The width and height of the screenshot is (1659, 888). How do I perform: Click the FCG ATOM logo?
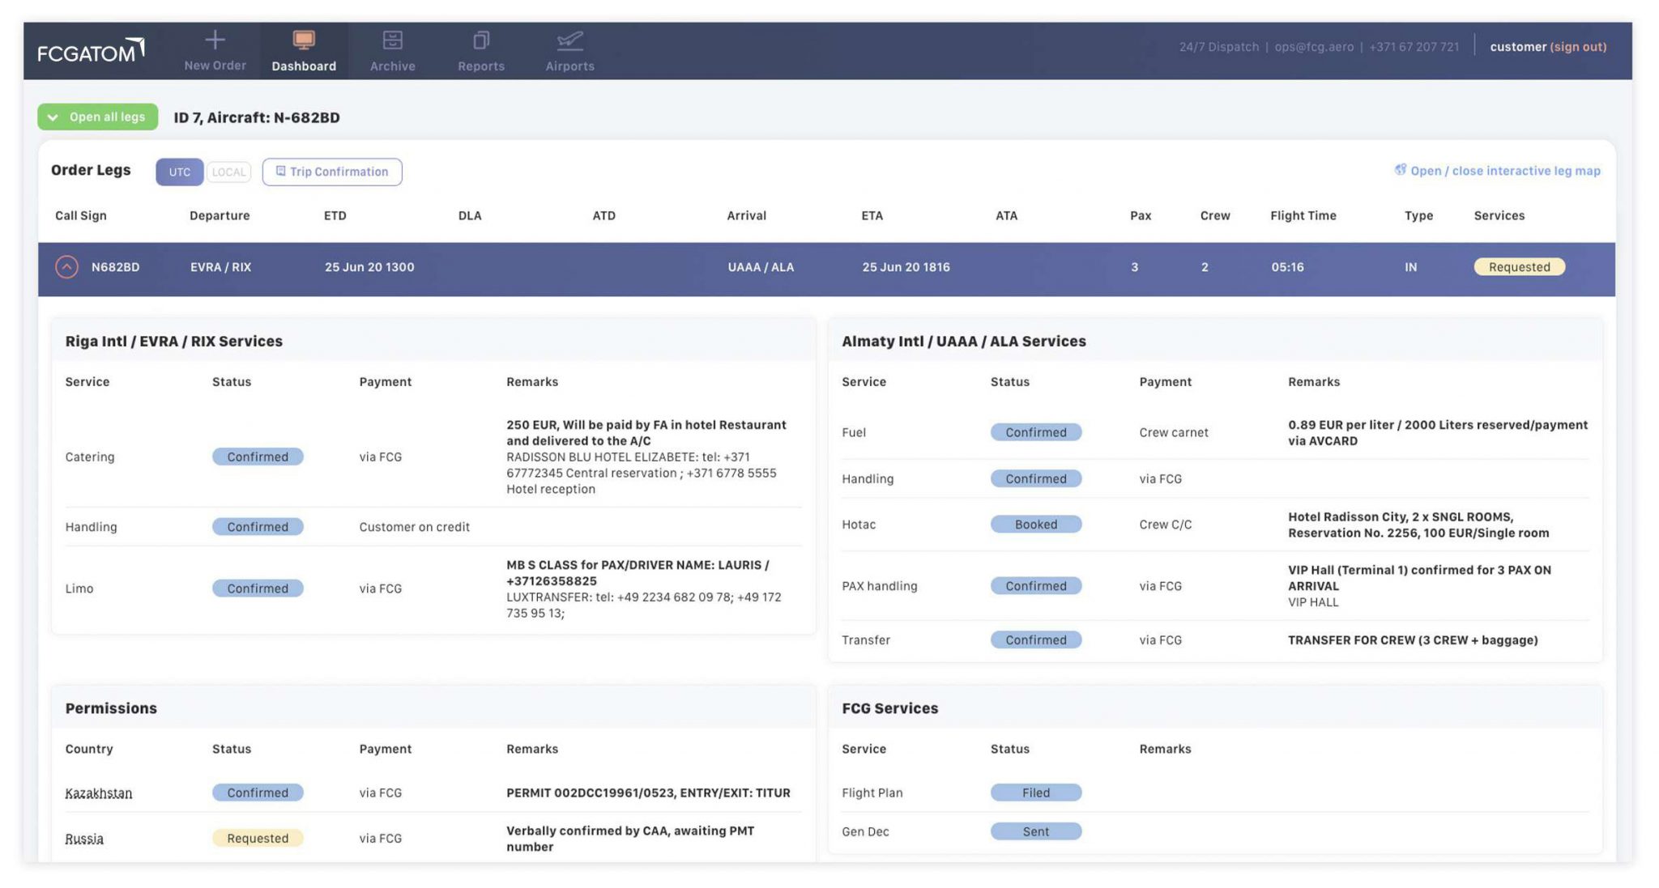click(89, 50)
